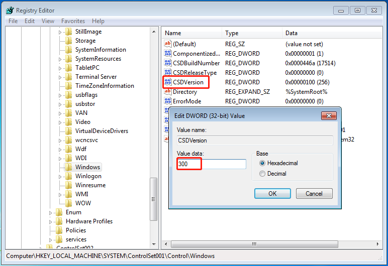Click the Winresume folder icon

(x=68, y=185)
